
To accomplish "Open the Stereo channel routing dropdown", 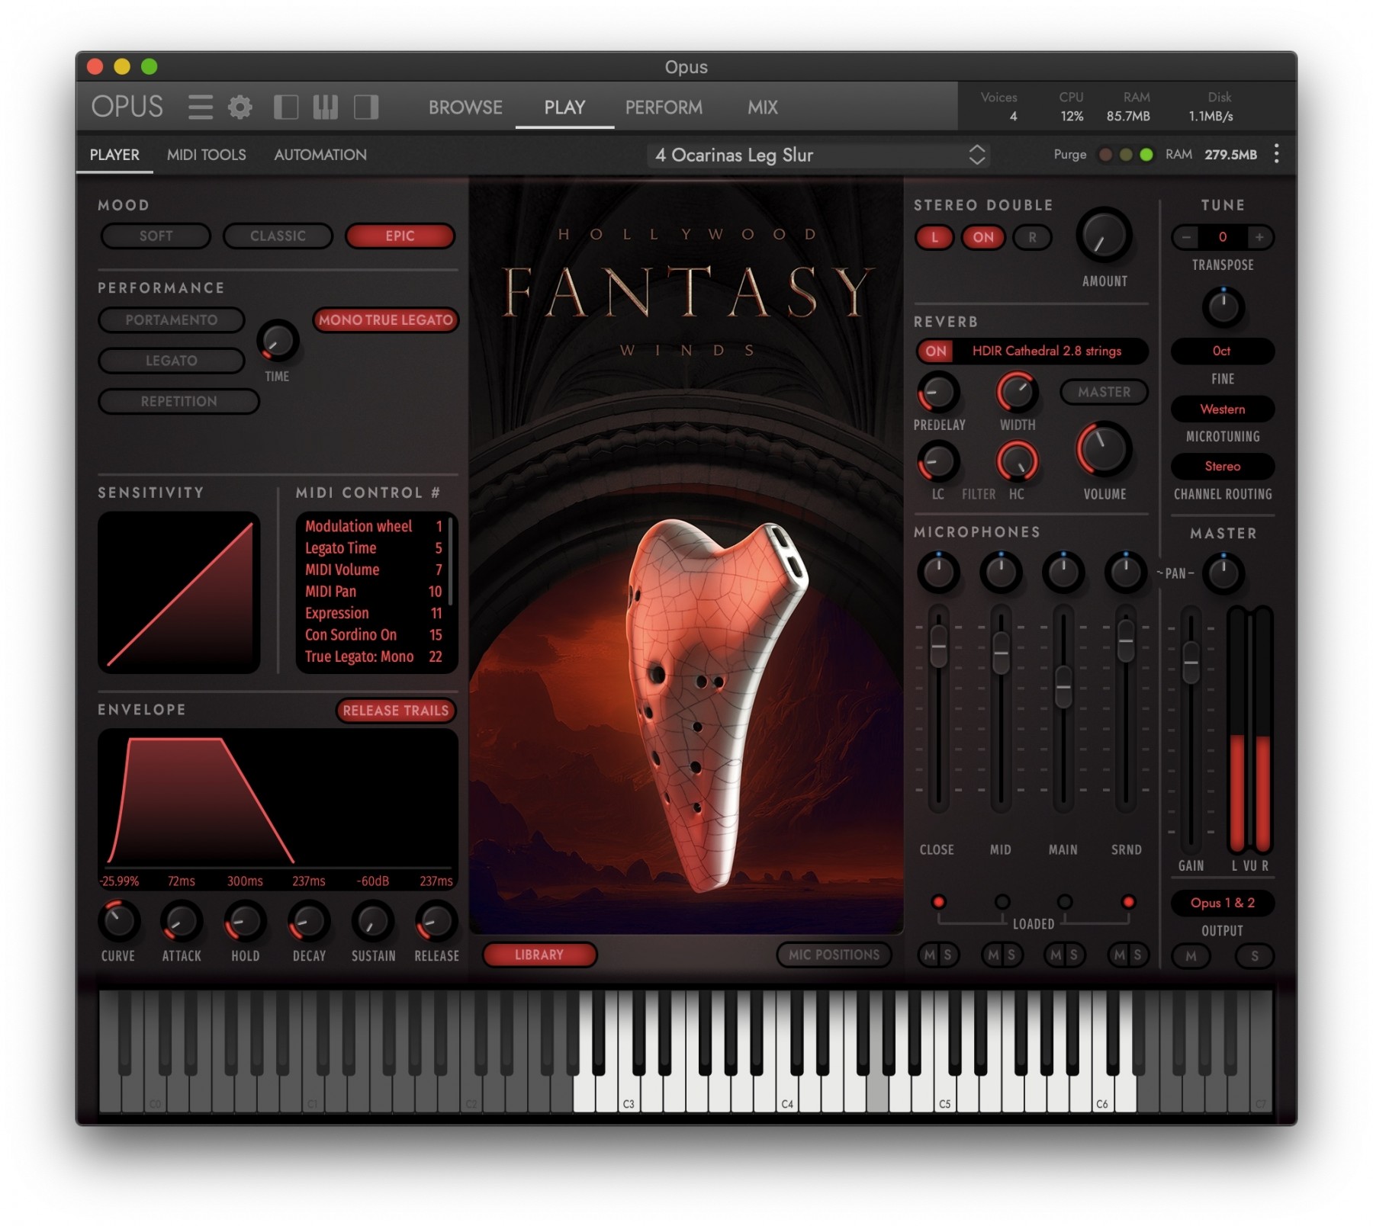I will tap(1222, 467).
